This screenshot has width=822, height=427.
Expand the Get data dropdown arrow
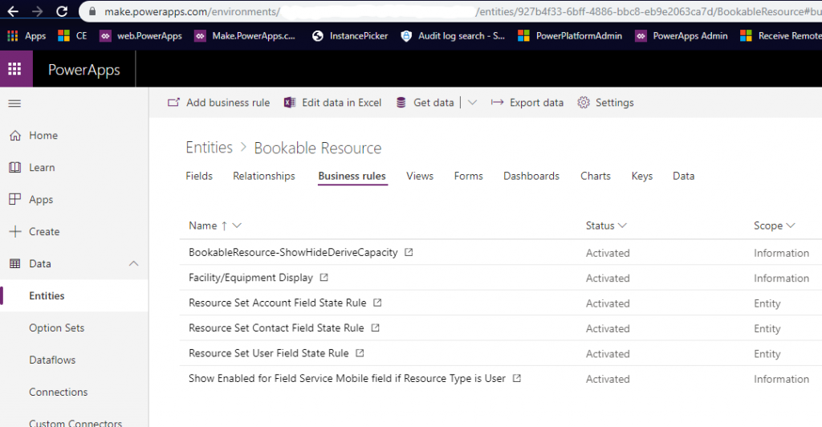point(472,102)
